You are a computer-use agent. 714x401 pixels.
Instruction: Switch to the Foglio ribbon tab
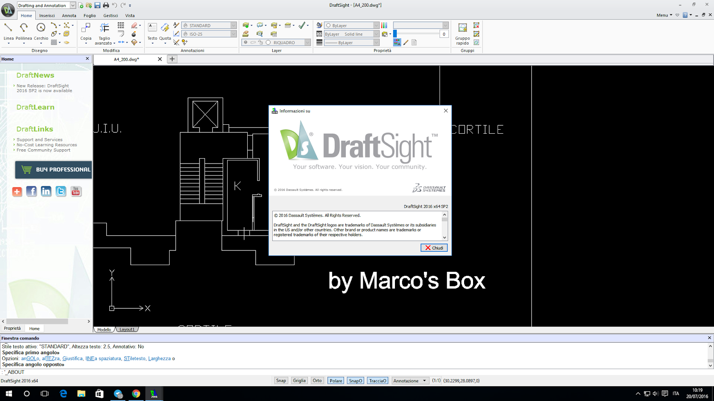pos(90,16)
